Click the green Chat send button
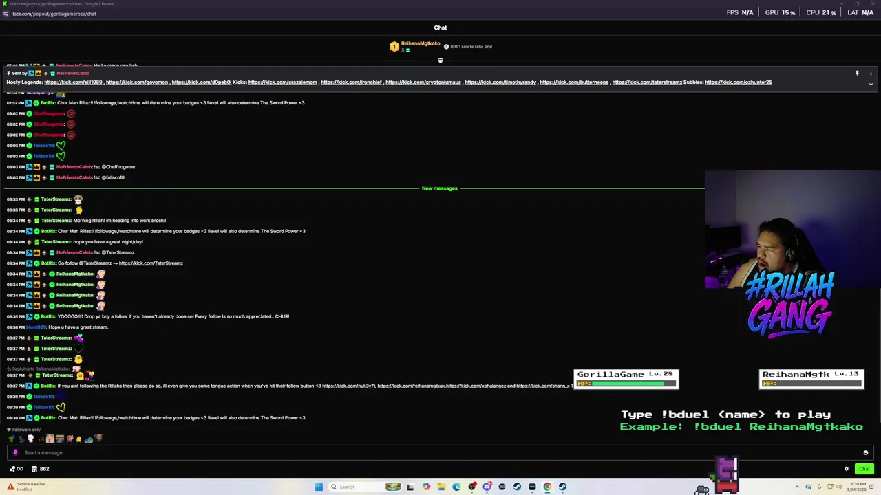 (x=864, y=469)
